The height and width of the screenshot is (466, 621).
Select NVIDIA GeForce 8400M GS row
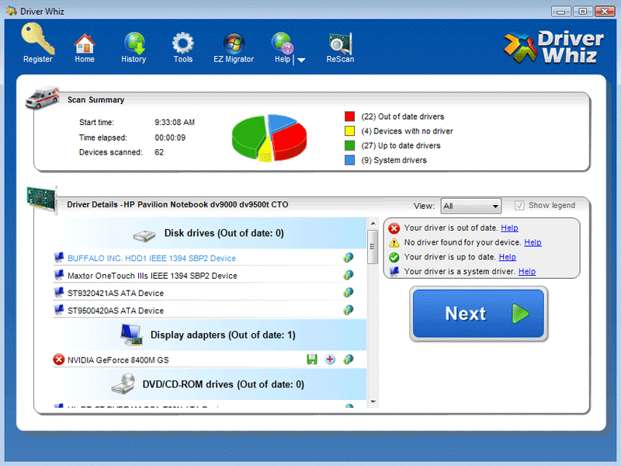pos(204,360)
